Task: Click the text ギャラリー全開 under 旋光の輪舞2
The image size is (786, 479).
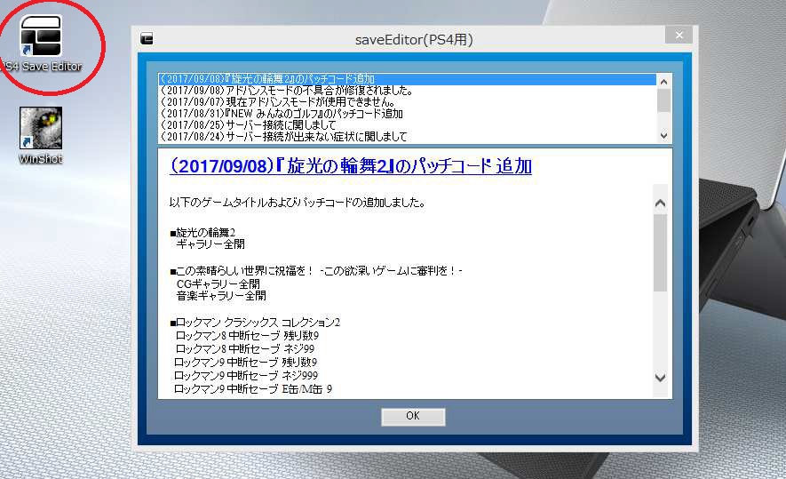Action: coord(210,244)
